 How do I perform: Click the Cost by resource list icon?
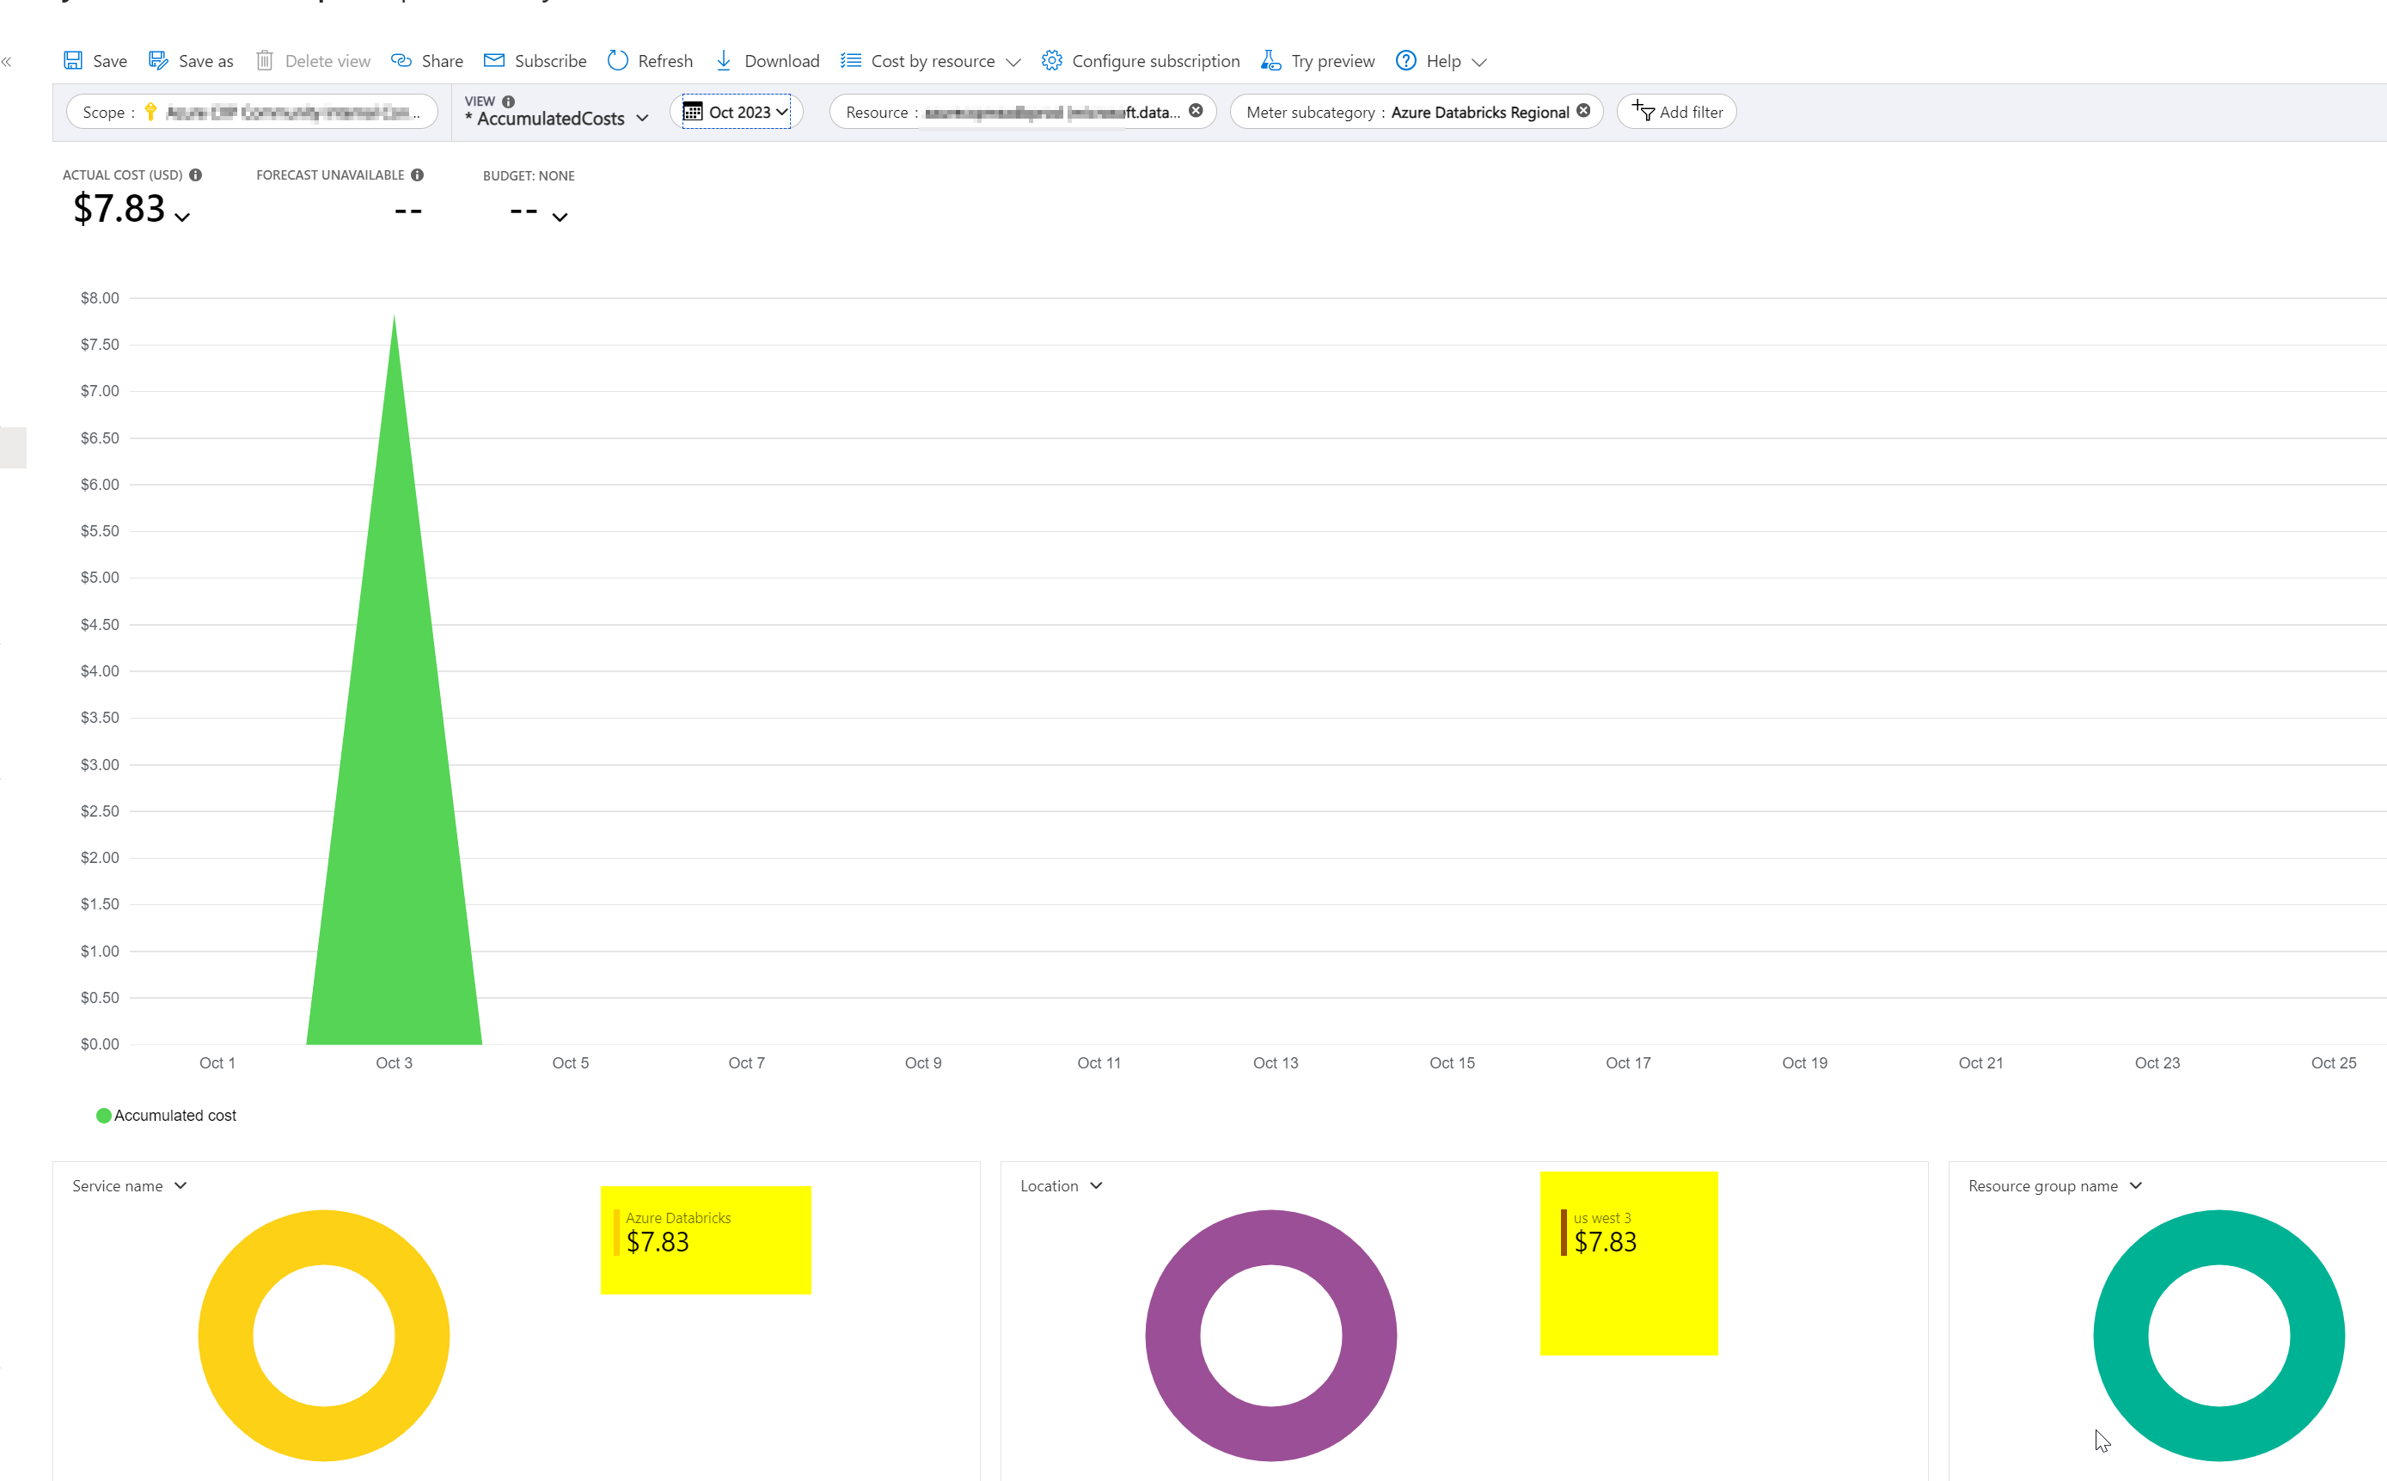850,61
